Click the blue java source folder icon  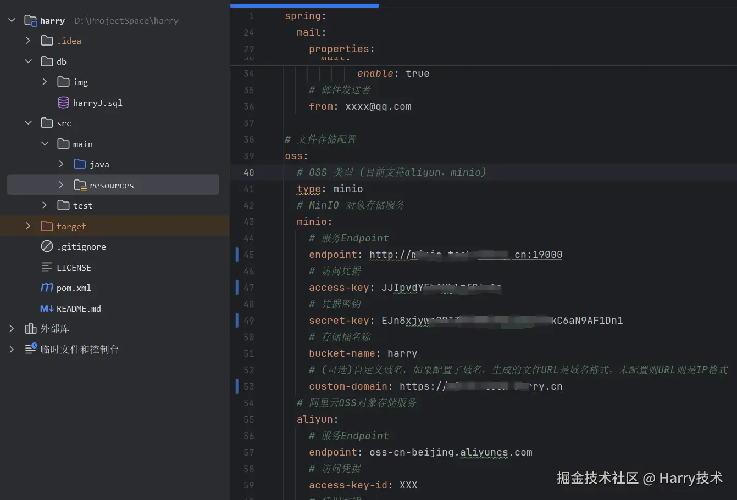(x=80, y=164)
